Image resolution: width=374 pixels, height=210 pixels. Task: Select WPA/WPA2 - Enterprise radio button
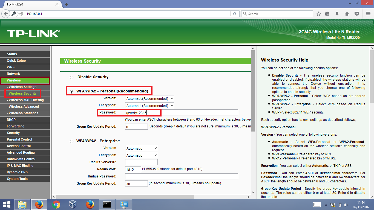tap(71, 141)
